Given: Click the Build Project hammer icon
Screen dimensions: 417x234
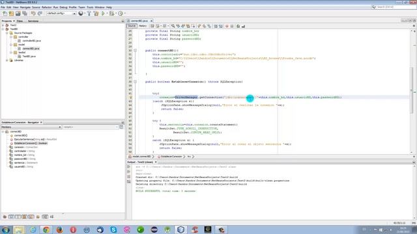Looking at the screenshot, I should (89, 13).
